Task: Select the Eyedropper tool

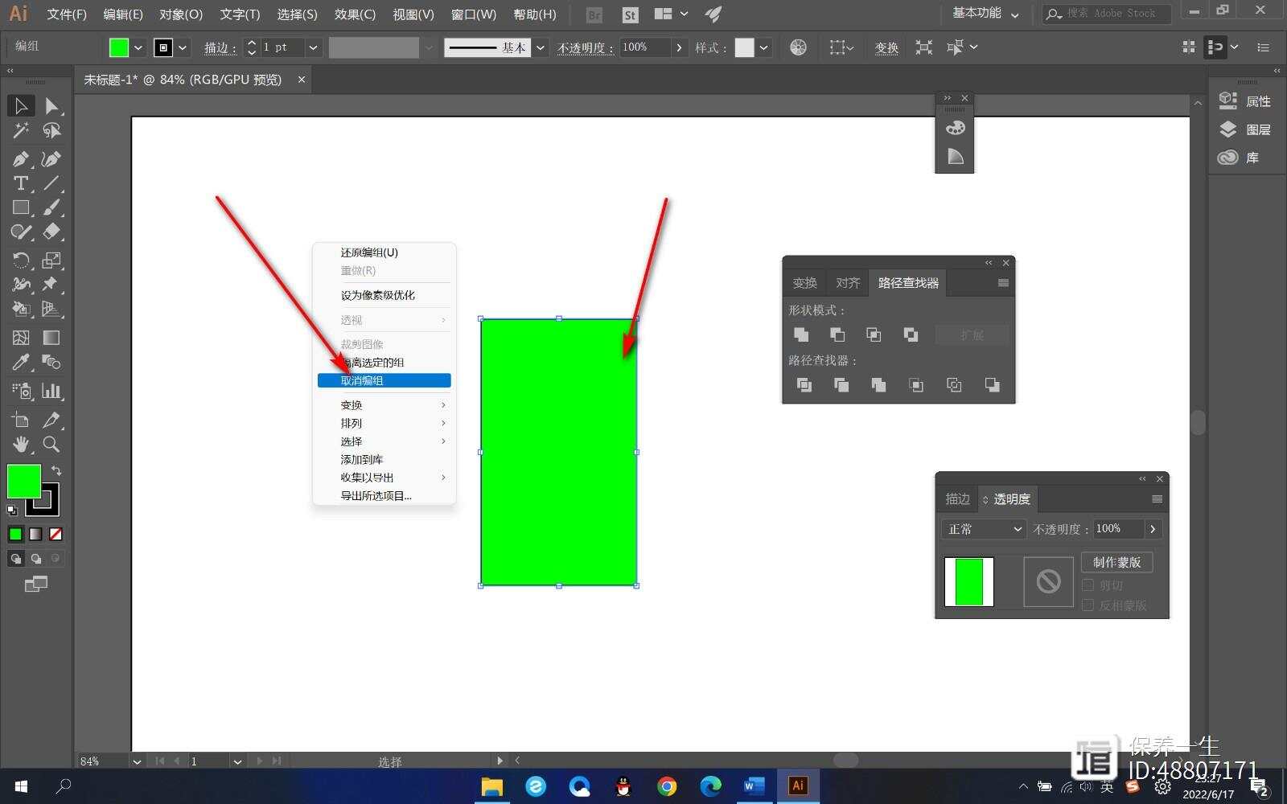Action: coord(21,362)
